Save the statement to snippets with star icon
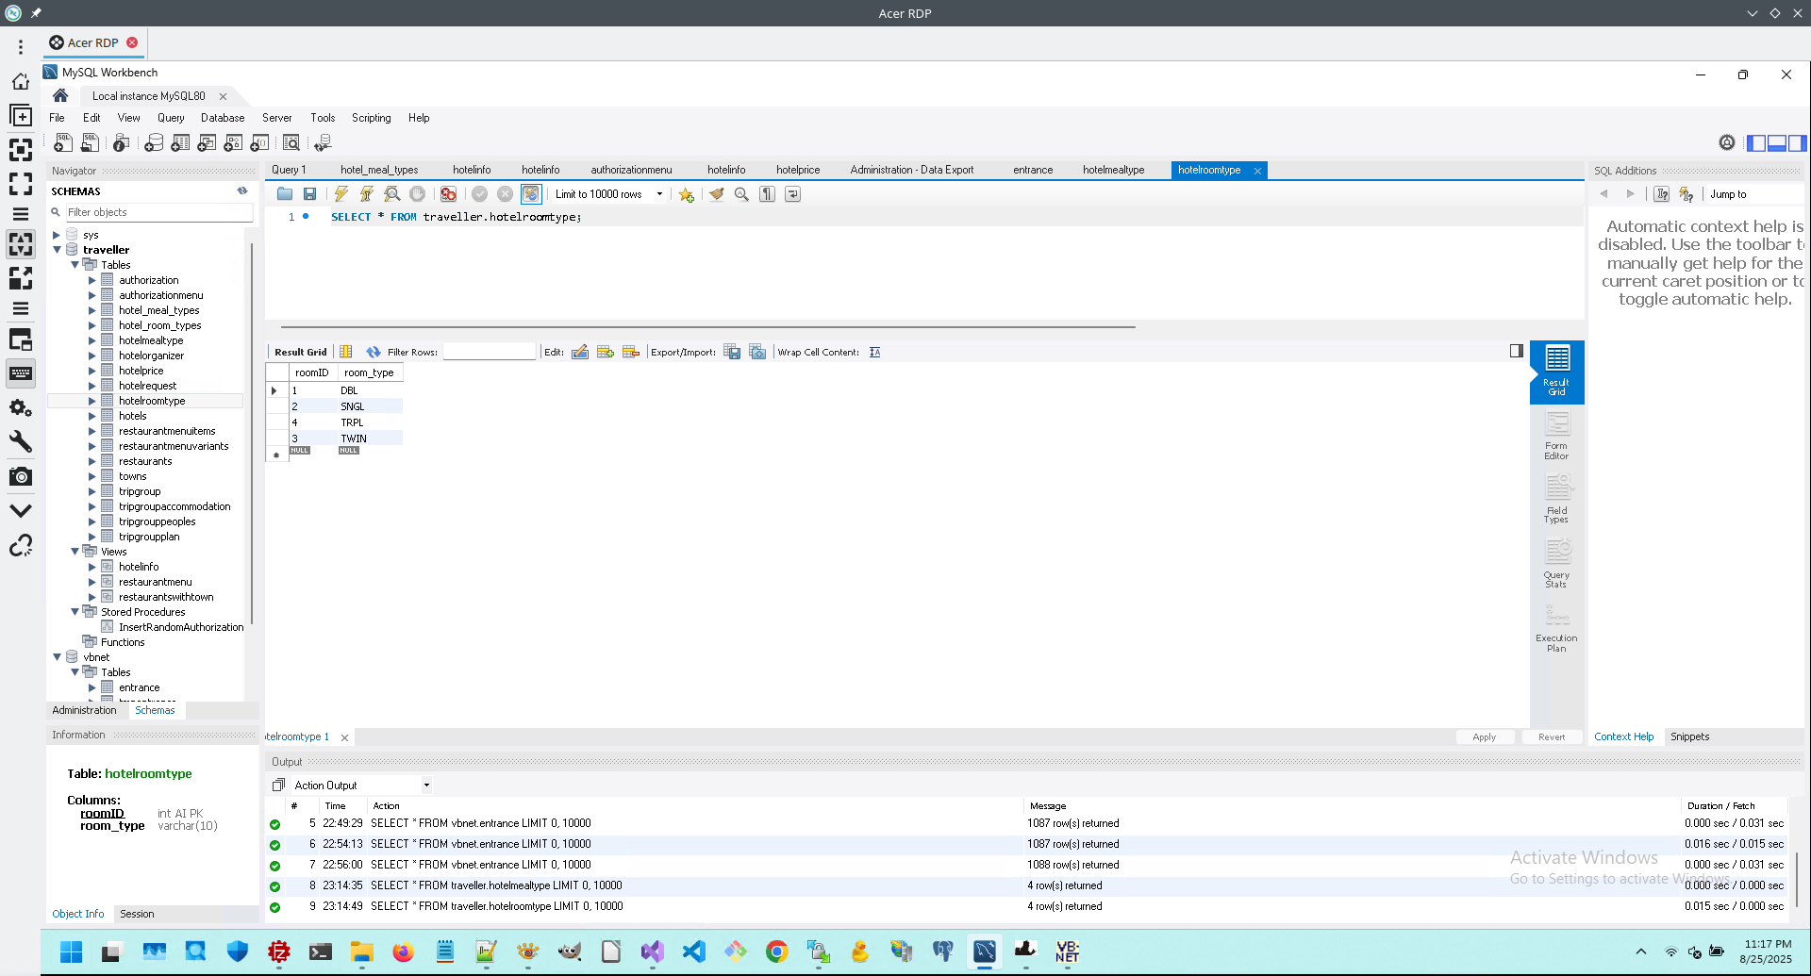 pyautogui.click(x=686, y=194)
